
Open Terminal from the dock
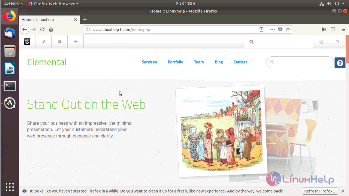tap(10, 86)
